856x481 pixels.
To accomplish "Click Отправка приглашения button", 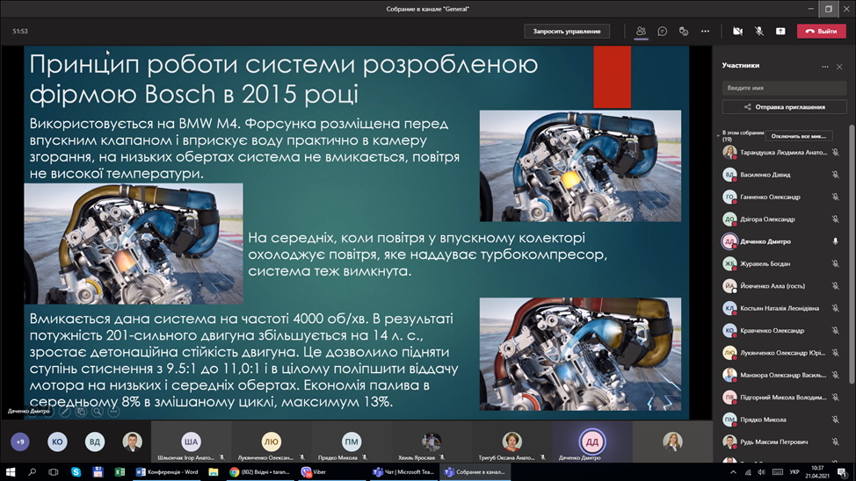I will click(784, 107).
